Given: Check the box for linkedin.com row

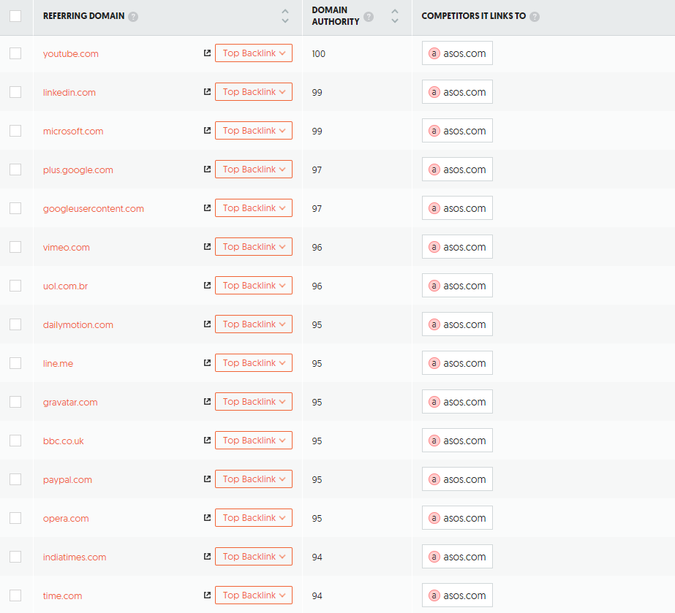Looking at the screenshot, I should [15, 92].
